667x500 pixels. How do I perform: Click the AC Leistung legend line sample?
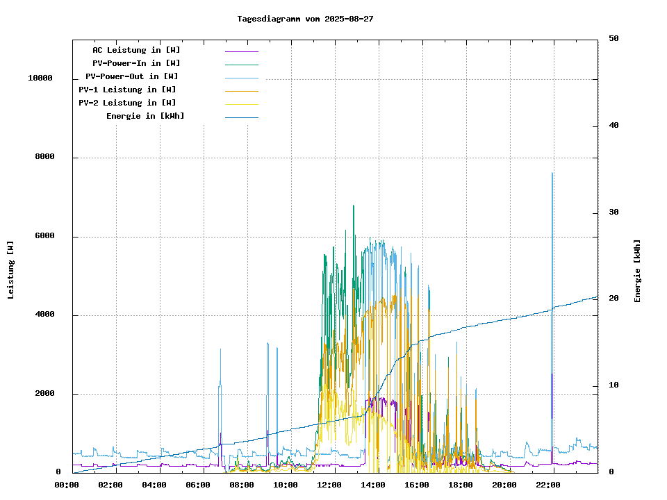241,51
